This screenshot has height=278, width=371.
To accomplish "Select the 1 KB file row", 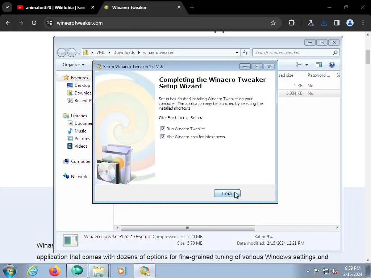I will [309, 85].
